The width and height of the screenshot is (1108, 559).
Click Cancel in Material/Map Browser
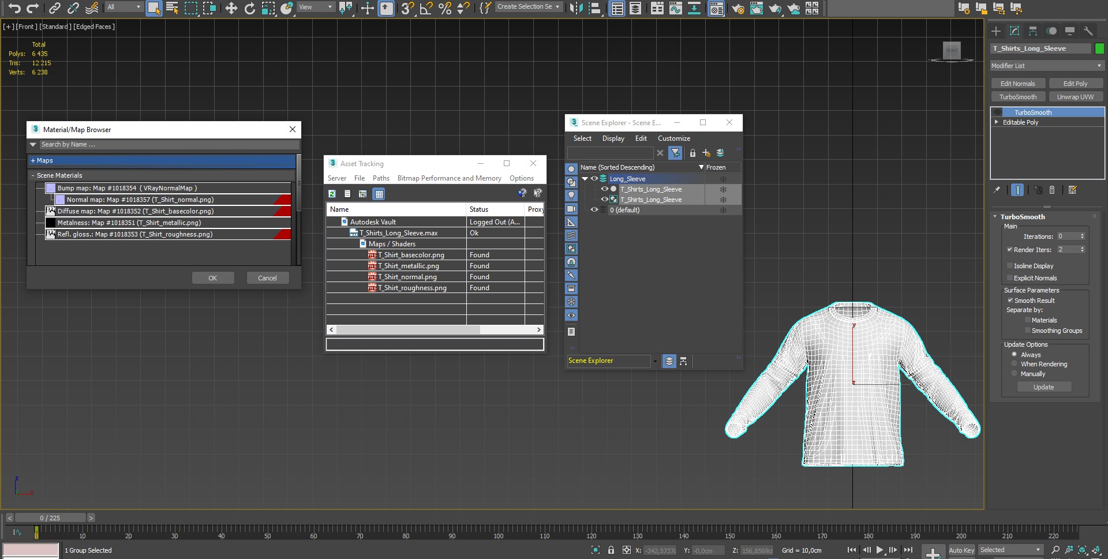pos(267,278)
